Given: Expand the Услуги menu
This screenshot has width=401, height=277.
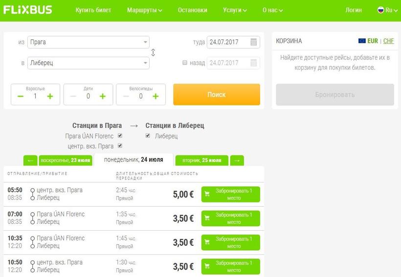Looking at the screenshot, I should click(x=235, y=10).
